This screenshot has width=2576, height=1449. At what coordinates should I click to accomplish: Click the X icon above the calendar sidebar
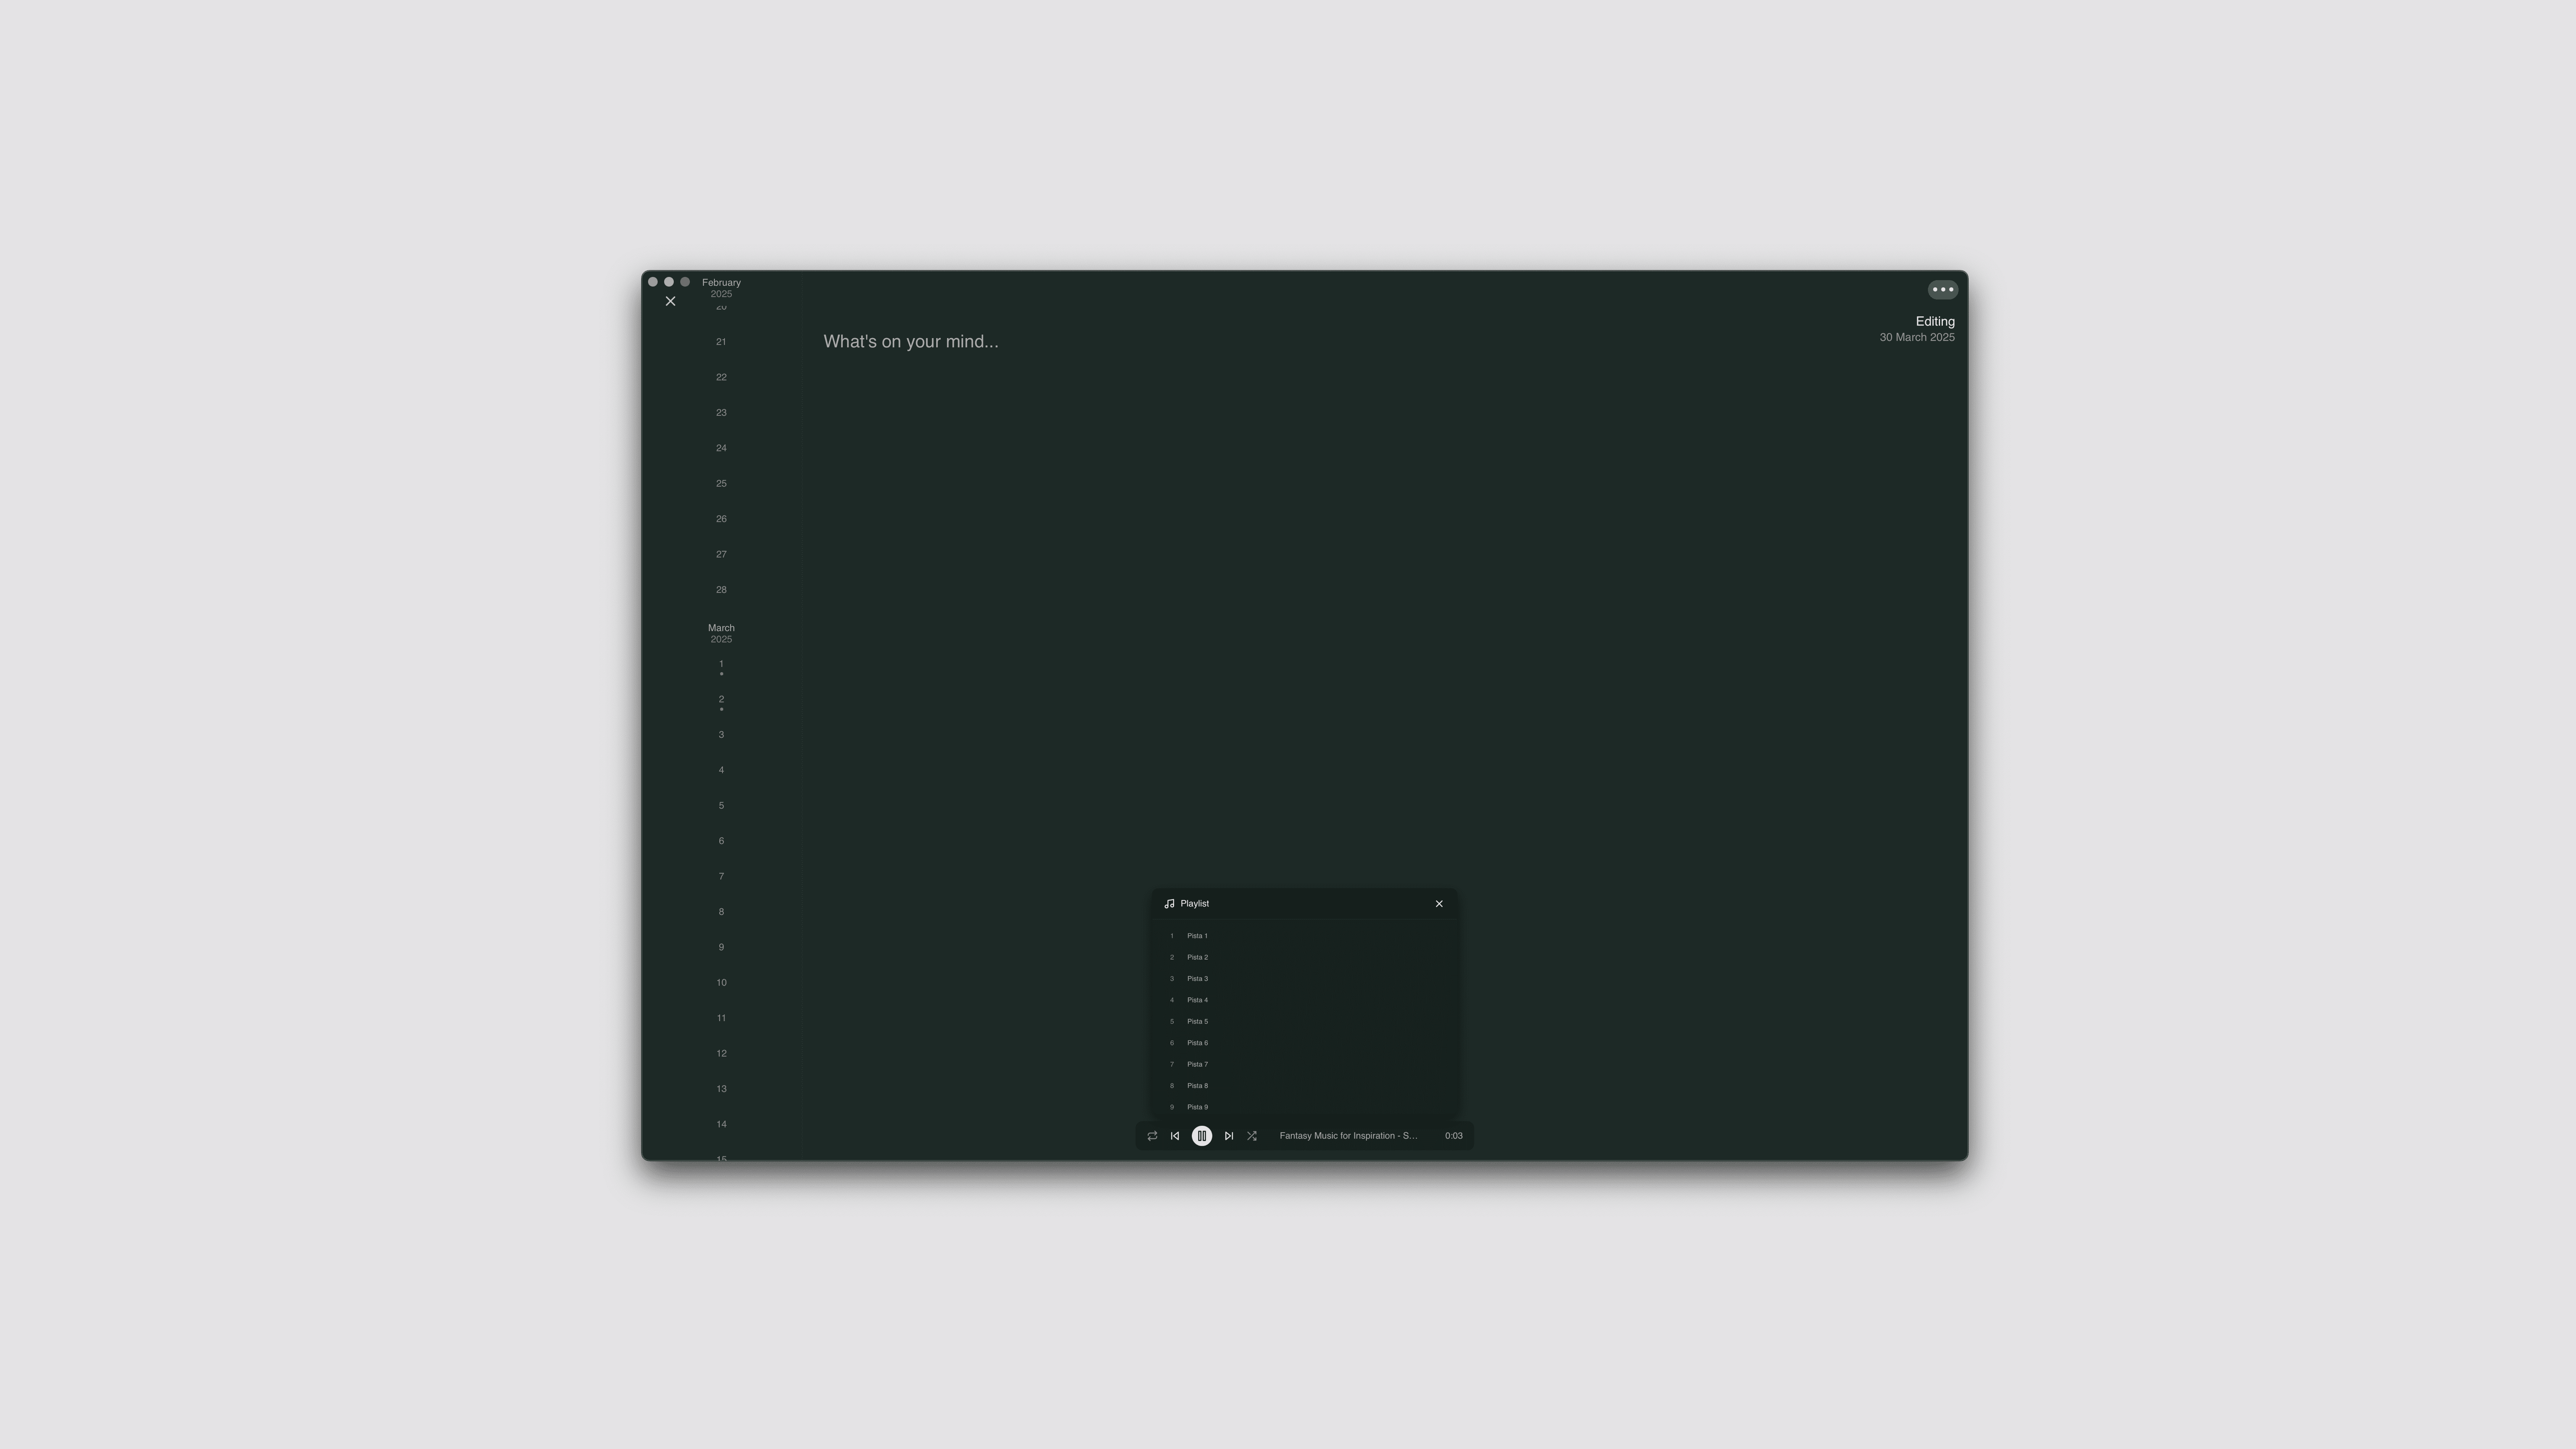pos(670,301)
